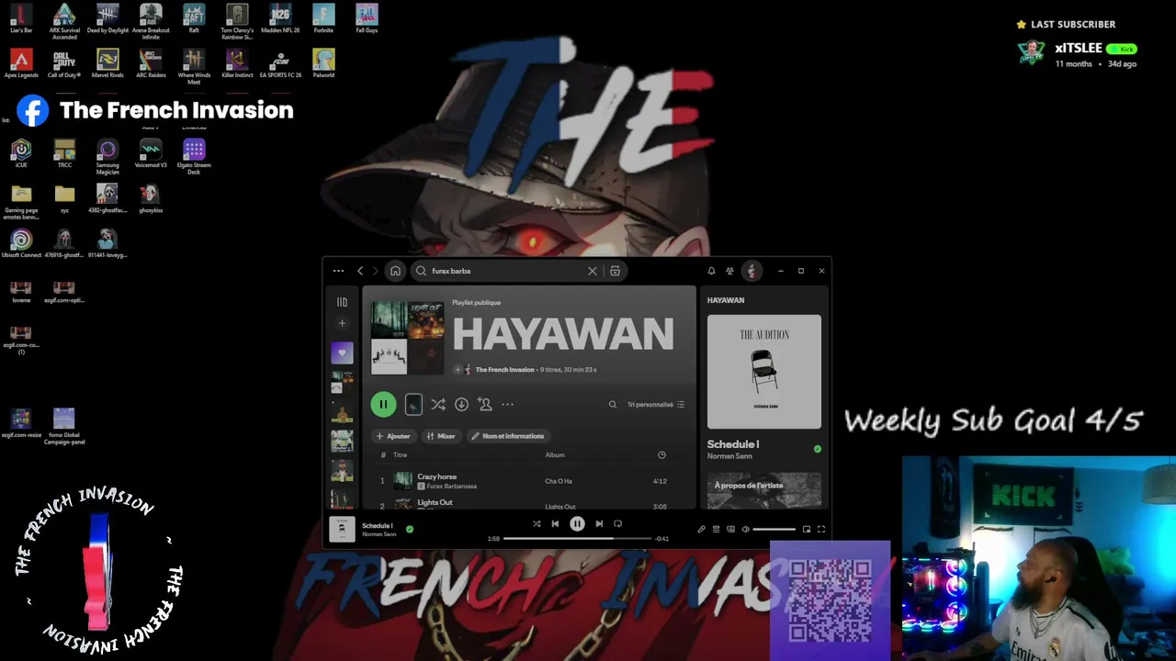
Task: Open the Marvel Rivals desktop shortcut
Action: coord(107,63)
